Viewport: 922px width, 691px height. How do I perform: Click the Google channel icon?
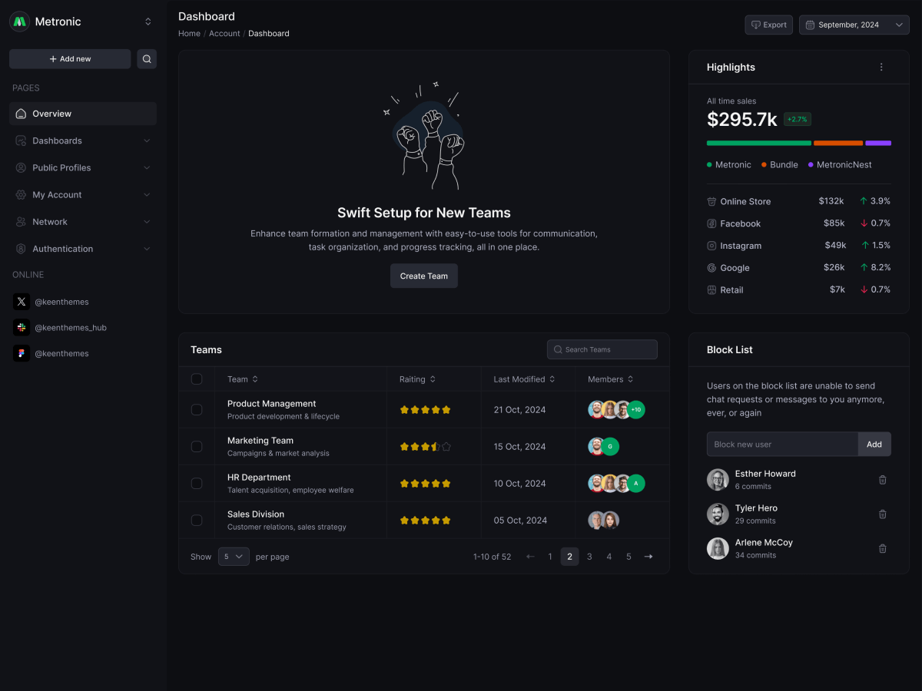(x=711, y=267)
